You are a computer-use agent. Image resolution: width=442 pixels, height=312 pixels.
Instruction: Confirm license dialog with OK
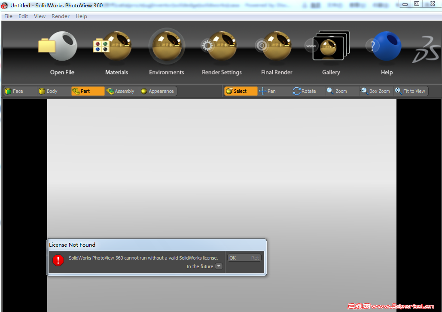click(x=244, y=258)
